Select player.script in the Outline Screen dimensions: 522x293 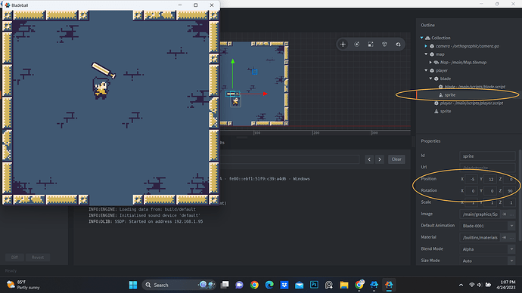click(472, 103)
